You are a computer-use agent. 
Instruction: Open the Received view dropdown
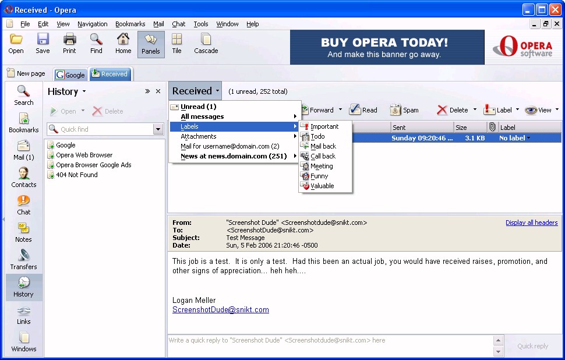pyautogui.click(x=195, y=91)
